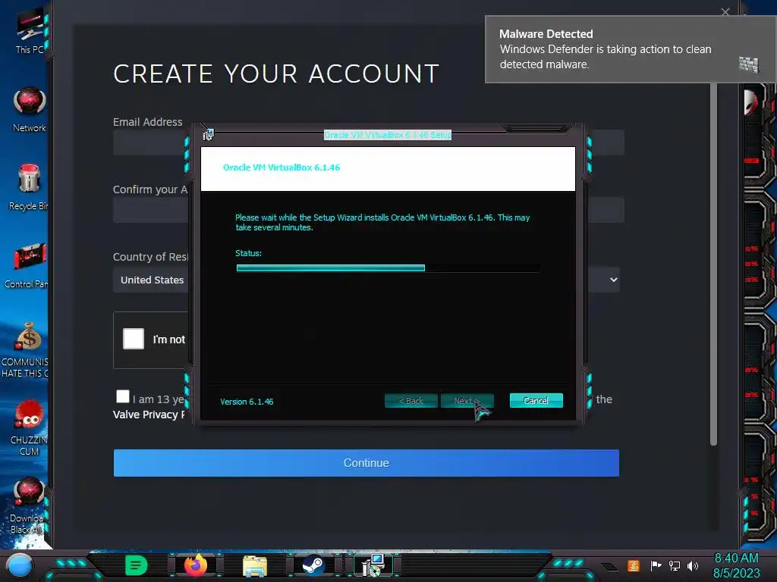Open the Recycle Bin desktop icon

[x=29, y=187]
